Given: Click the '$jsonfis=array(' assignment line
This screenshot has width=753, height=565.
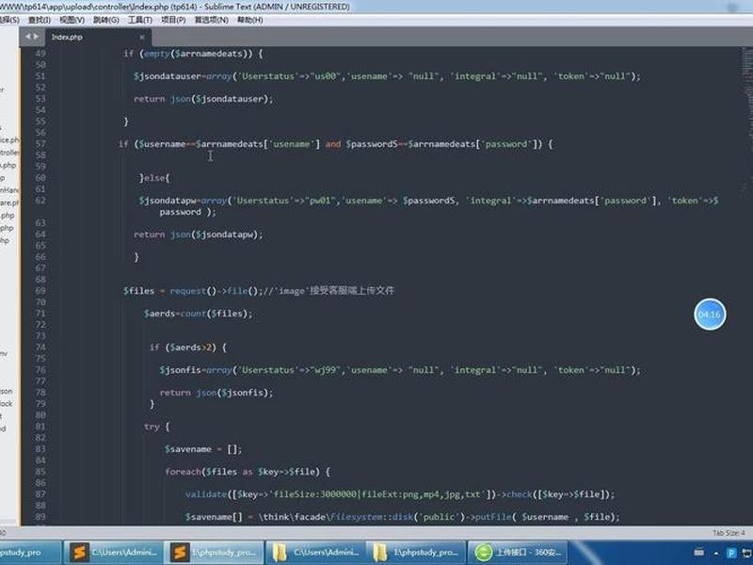Looking at the screenshot, I should (x=400, y=370).
